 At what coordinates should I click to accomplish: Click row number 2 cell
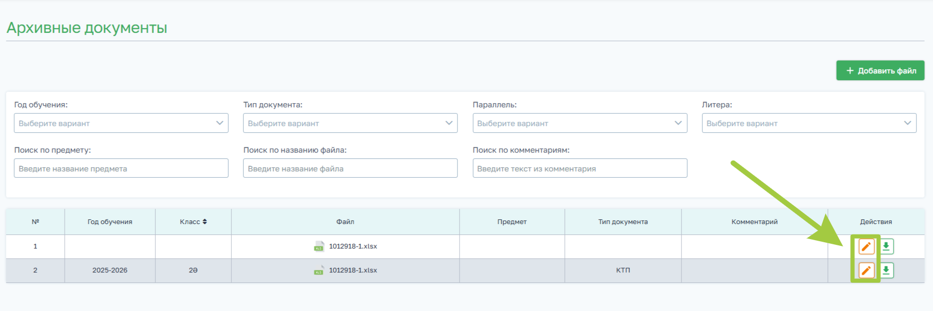35,270
